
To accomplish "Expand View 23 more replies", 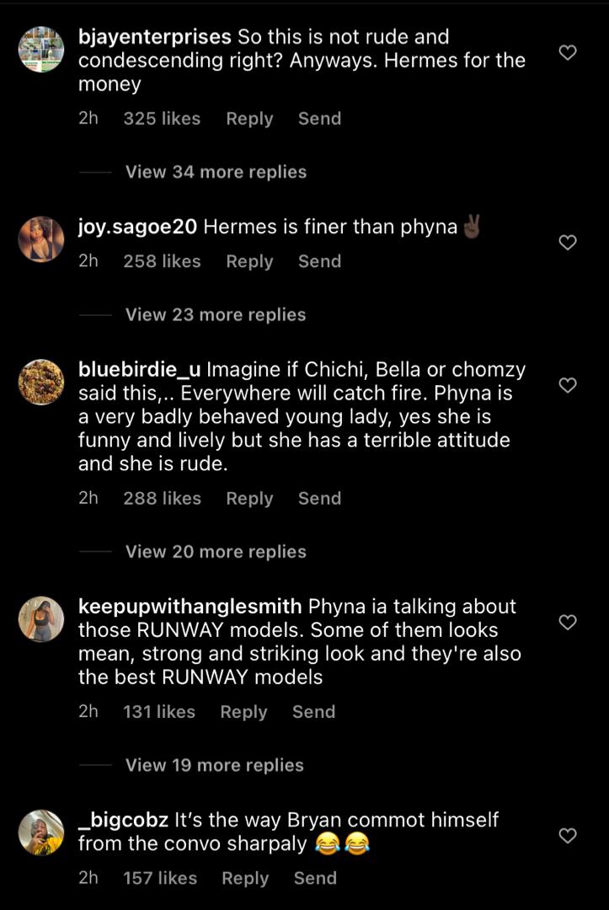I will (216, 314).
